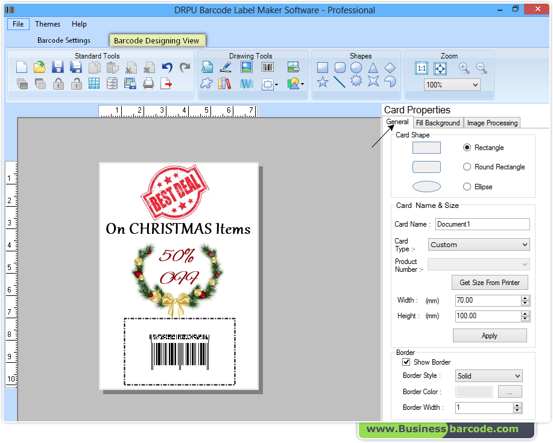This screenshot has height=443, width=553.
Task: Open the File menu
Action: tap(18, 24)
